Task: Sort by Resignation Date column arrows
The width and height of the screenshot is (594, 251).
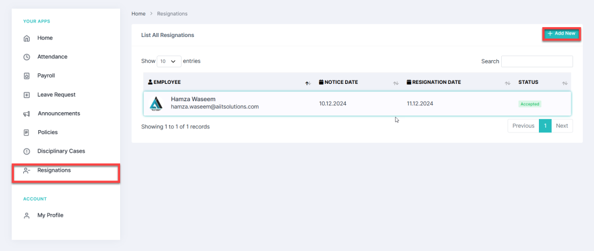Action: pos(508,83)
